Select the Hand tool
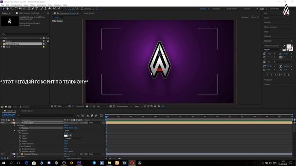This screenshot has width=296, height=166. (7, 9)
